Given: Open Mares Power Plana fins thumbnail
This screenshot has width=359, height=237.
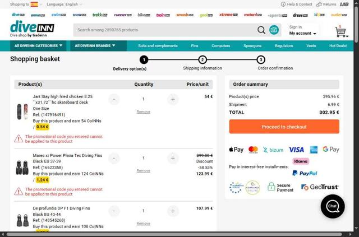Looking at the screenshot, I should (x=22, y=168).
